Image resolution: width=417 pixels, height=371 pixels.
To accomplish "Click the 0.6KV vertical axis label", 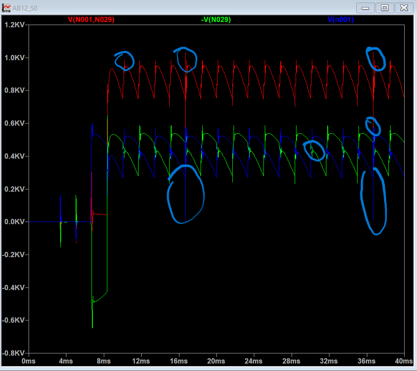I will coord(15,124).
